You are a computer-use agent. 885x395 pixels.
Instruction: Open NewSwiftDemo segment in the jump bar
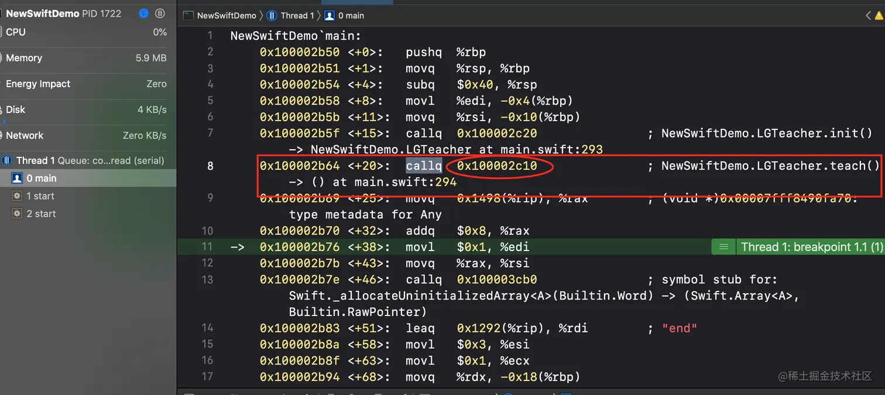[220, 16]
